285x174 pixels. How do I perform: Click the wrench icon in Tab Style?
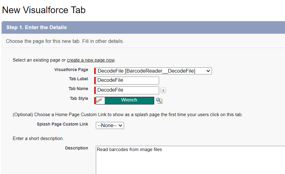[x=100, y=100]
